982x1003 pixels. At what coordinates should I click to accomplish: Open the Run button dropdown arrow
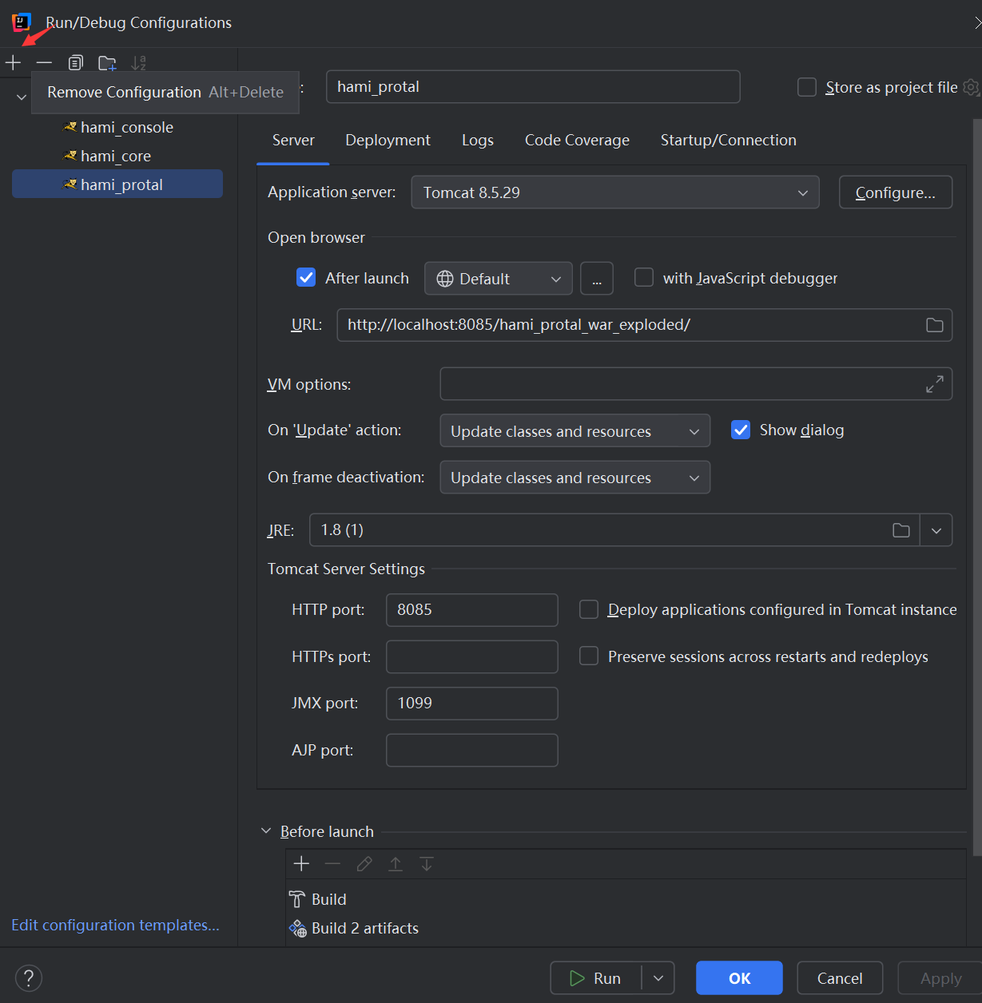(x=658, y=978)
